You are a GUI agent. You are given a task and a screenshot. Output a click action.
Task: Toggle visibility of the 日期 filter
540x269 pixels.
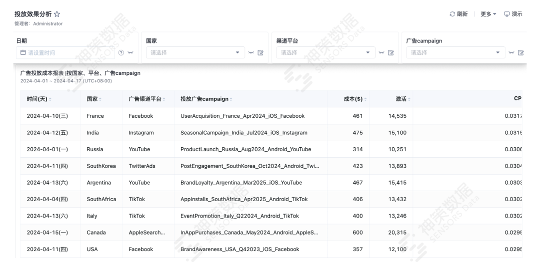coord(130,52)
